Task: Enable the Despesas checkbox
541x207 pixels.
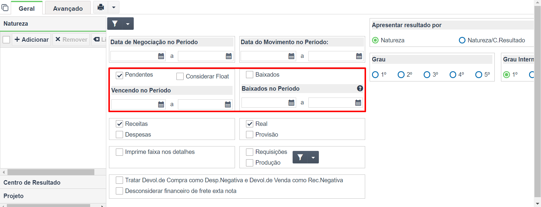Action: click(119, 135)
